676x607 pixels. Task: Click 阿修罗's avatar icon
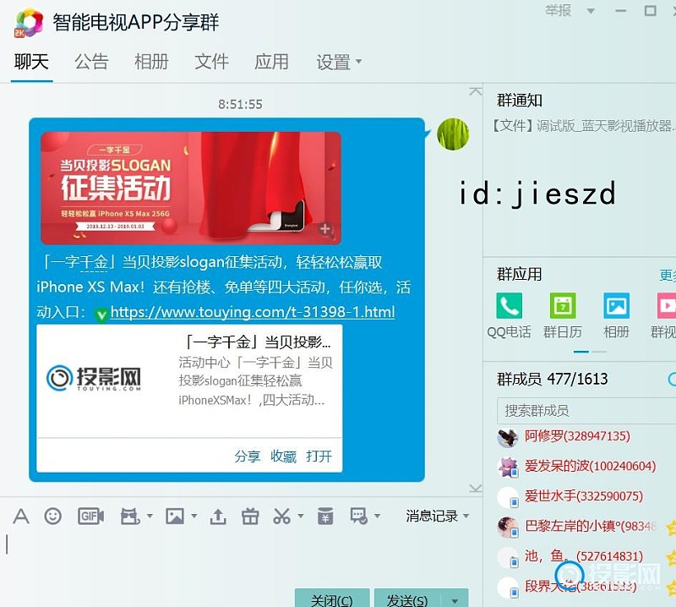tap(508, 437)
